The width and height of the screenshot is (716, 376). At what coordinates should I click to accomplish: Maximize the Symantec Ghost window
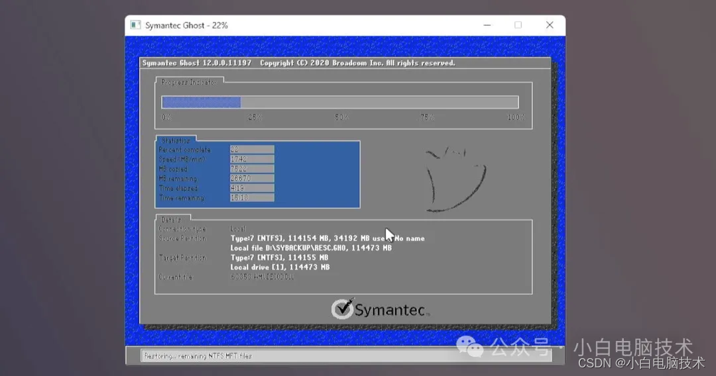tap(518, 25)
